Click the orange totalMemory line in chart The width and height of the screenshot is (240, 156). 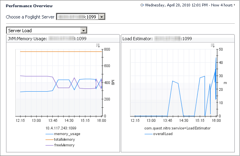(61, 51)
